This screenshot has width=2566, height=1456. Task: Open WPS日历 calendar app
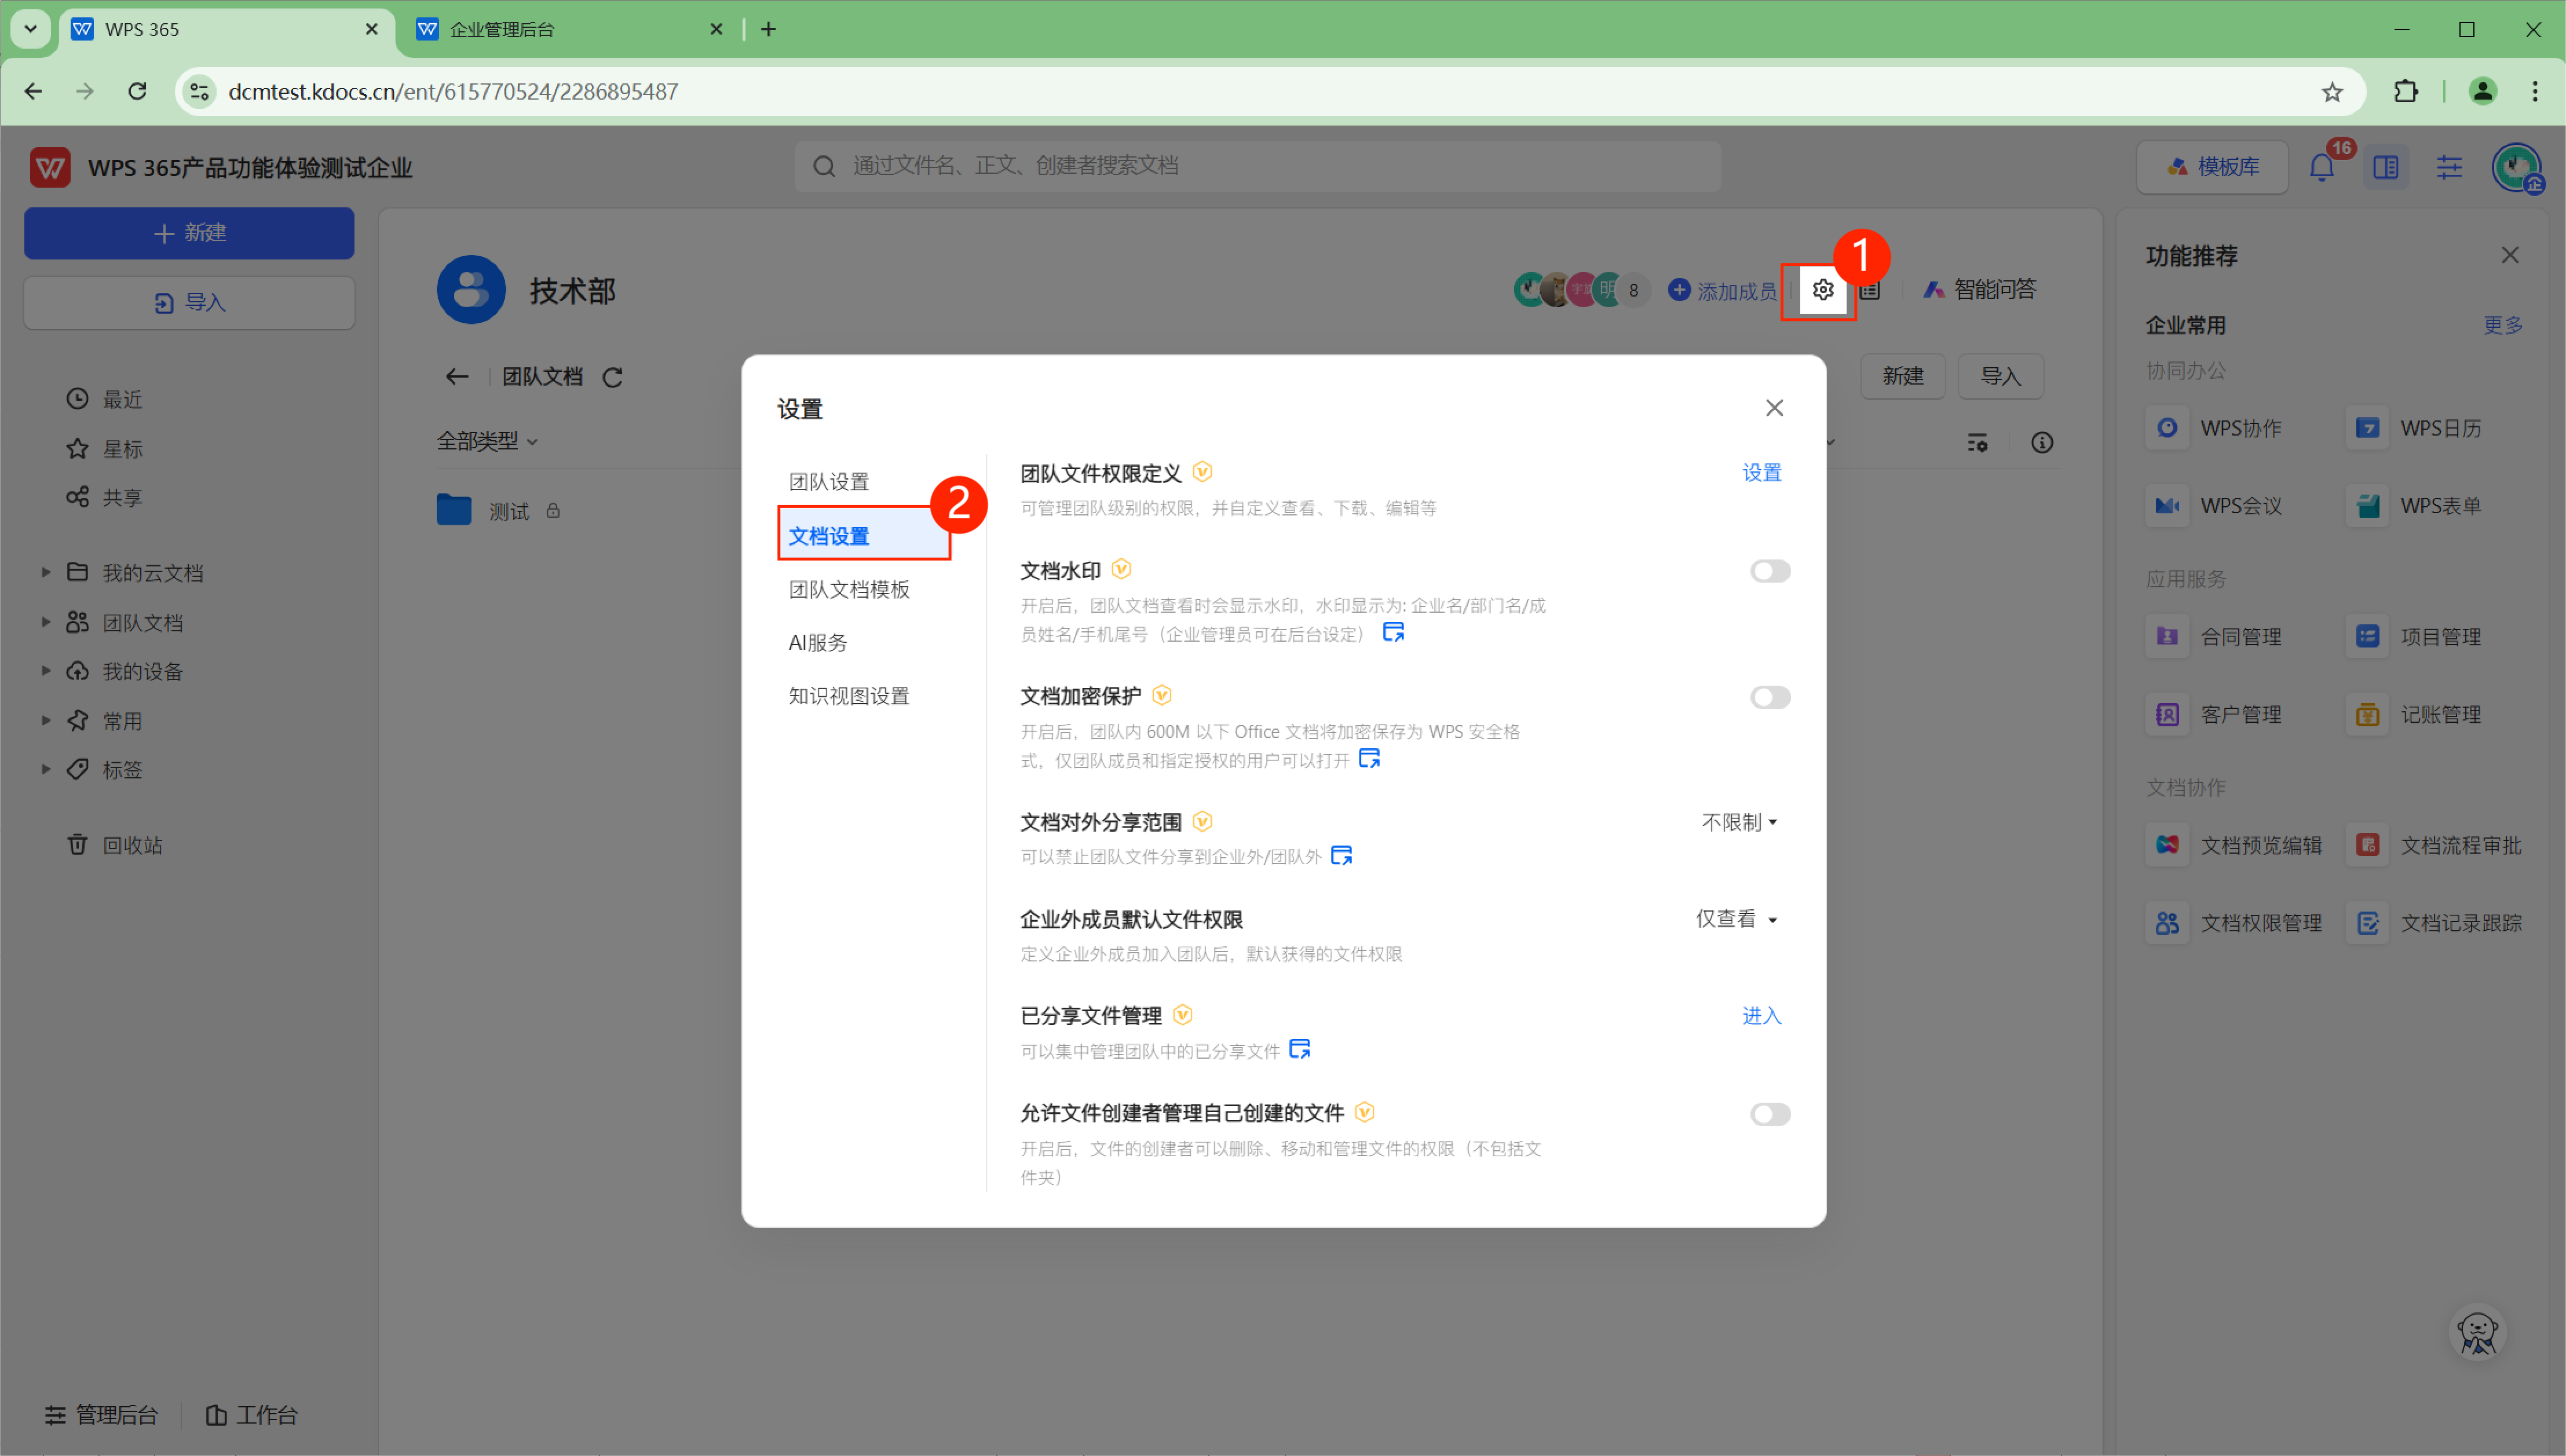point(2367,428)
